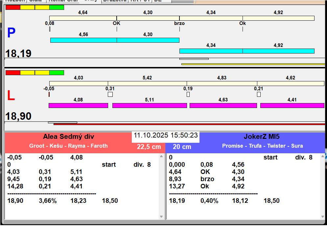Select the square marker under 0,21 in lane L
Screen dimensions: 327x235
(259, 95)
